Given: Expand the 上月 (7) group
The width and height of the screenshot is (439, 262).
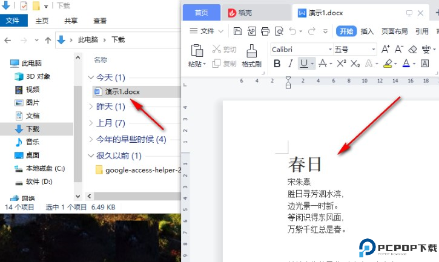Looking at the screenshot, I should click(x=91, y=123).
